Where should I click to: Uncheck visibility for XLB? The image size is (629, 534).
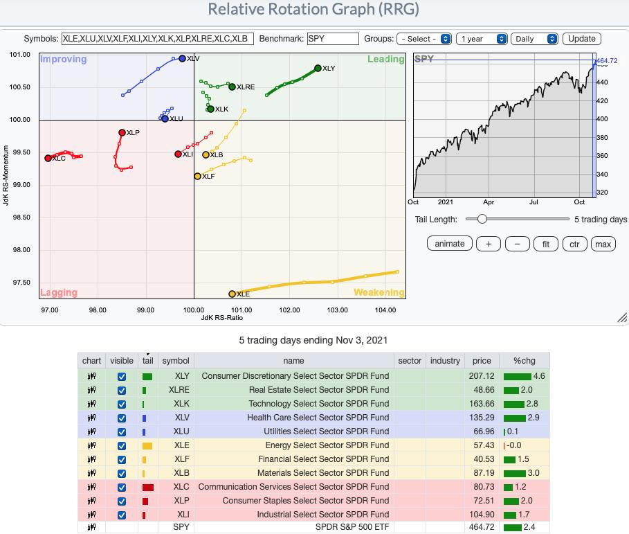(122, 473)
